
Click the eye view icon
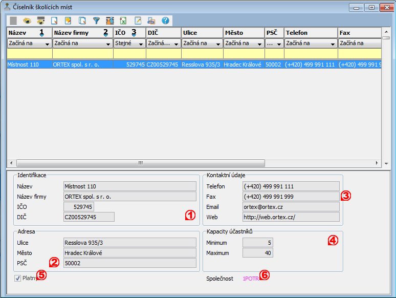point(27,21)
